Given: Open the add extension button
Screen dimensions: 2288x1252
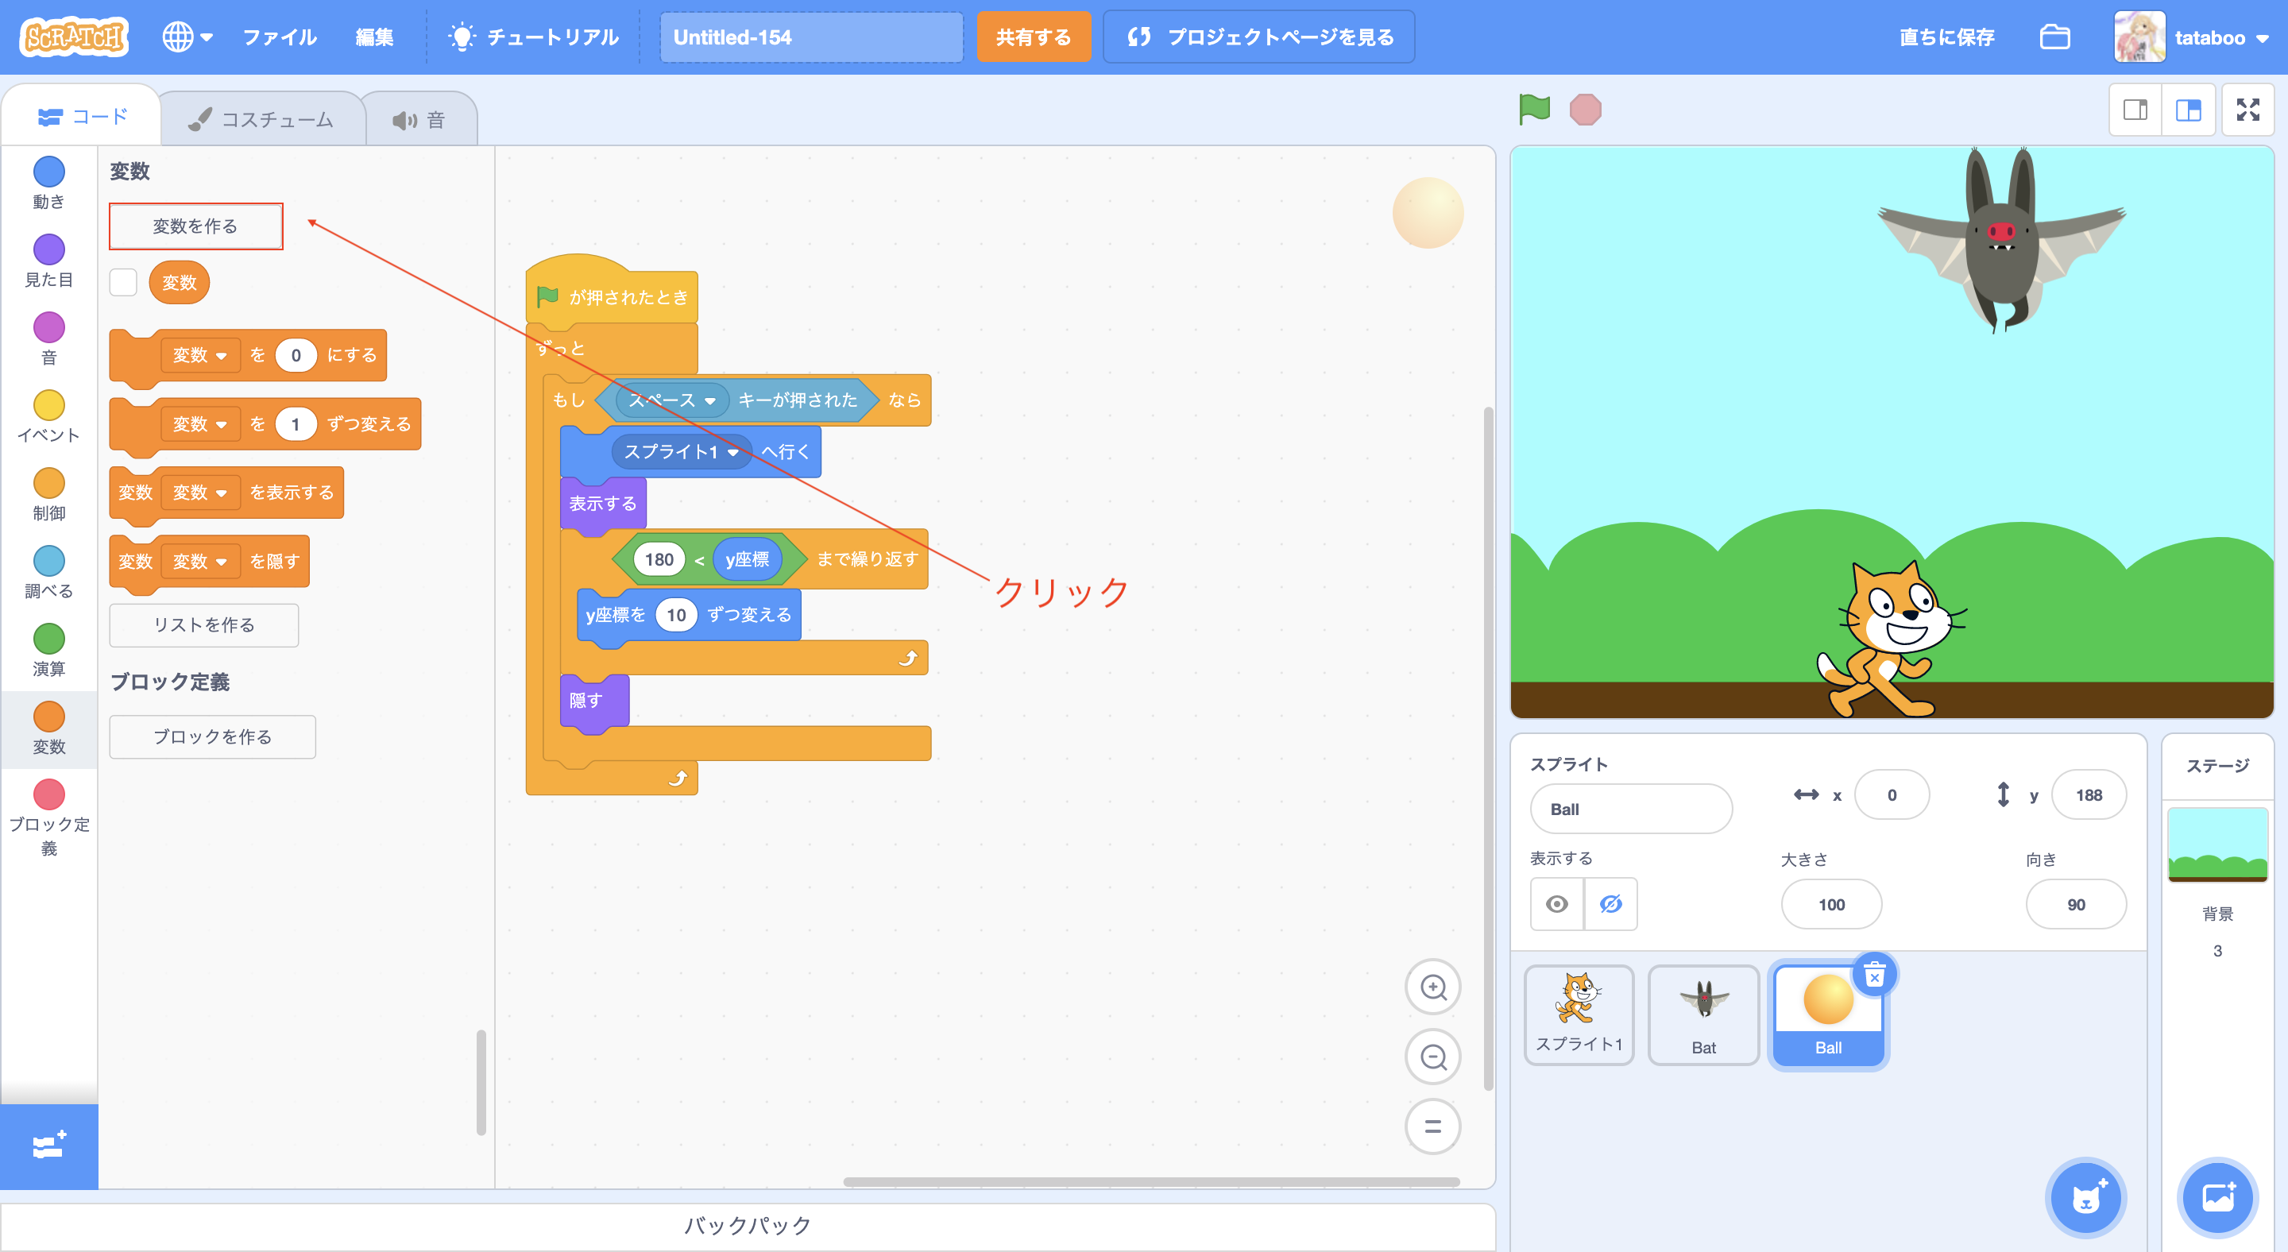Looking at the screenshot, I should pyautogui.click(x=48, y=1146).
